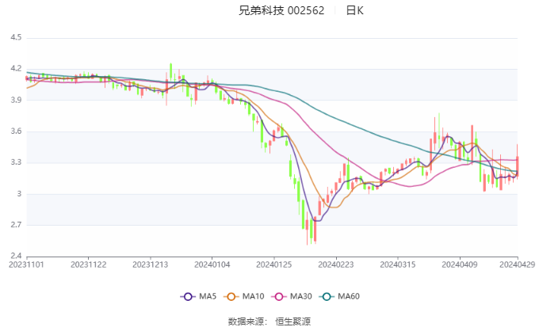This screenshot has width=539, height=327.
Task: Click the 兄弟科技 002562 chart title
Action: [x=281, y=10]
